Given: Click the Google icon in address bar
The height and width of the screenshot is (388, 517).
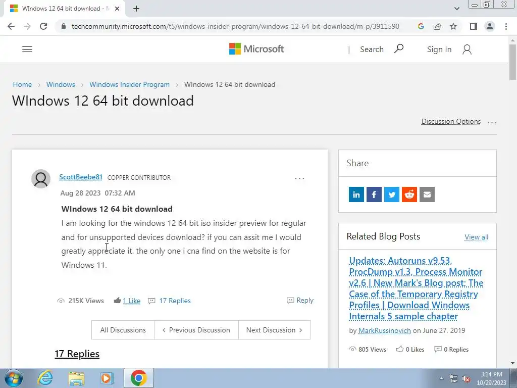Looking at the screenshot, I should [x=421, y=26].
